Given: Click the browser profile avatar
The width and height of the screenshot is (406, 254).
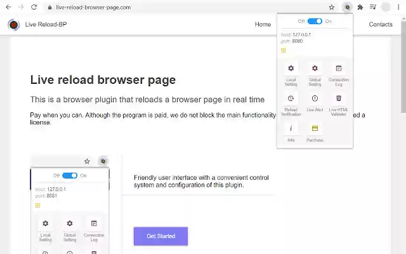Looking at the screenshot, I should point(386,7).
